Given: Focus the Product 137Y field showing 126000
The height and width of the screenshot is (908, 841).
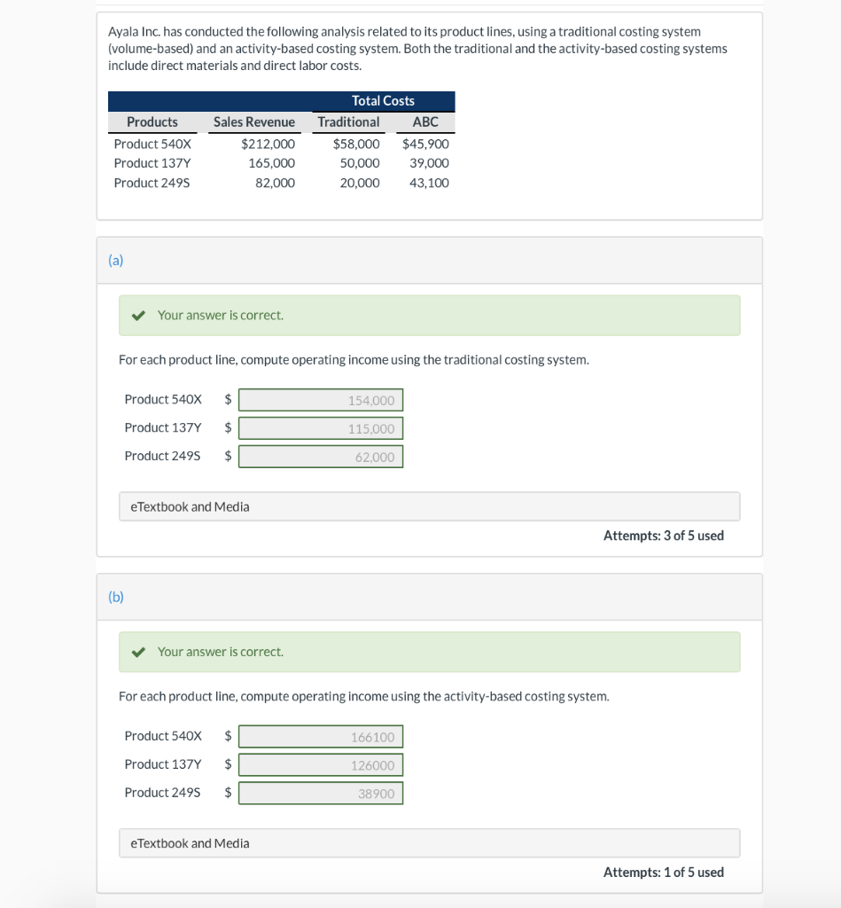Looking at the screenshot, I should point(321,765).
